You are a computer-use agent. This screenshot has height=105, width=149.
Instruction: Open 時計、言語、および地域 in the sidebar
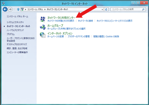pos(17,48)
